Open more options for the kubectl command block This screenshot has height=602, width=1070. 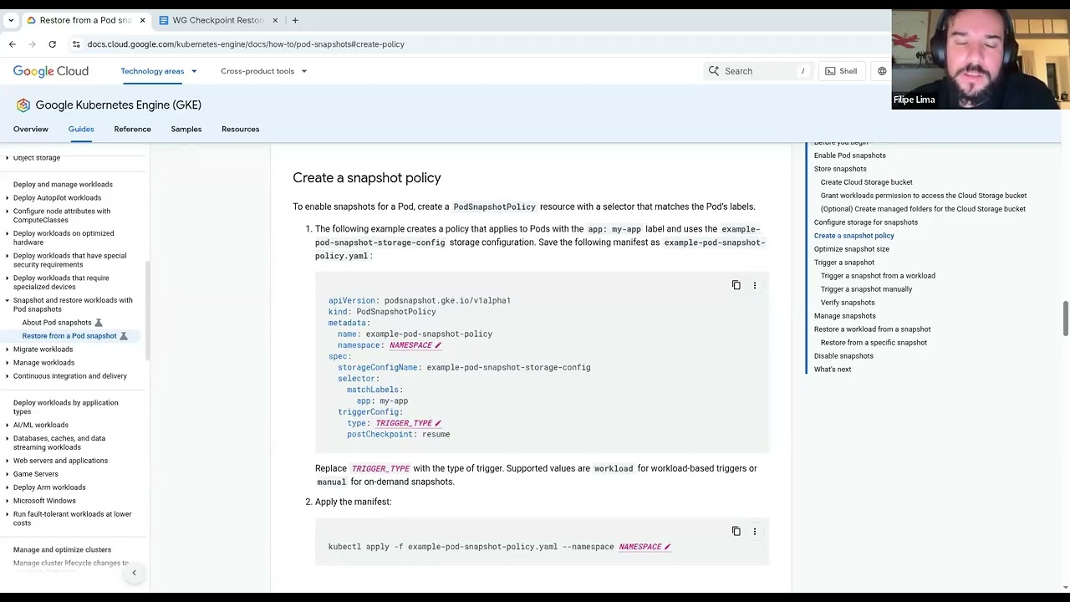(x=755, y=531)
